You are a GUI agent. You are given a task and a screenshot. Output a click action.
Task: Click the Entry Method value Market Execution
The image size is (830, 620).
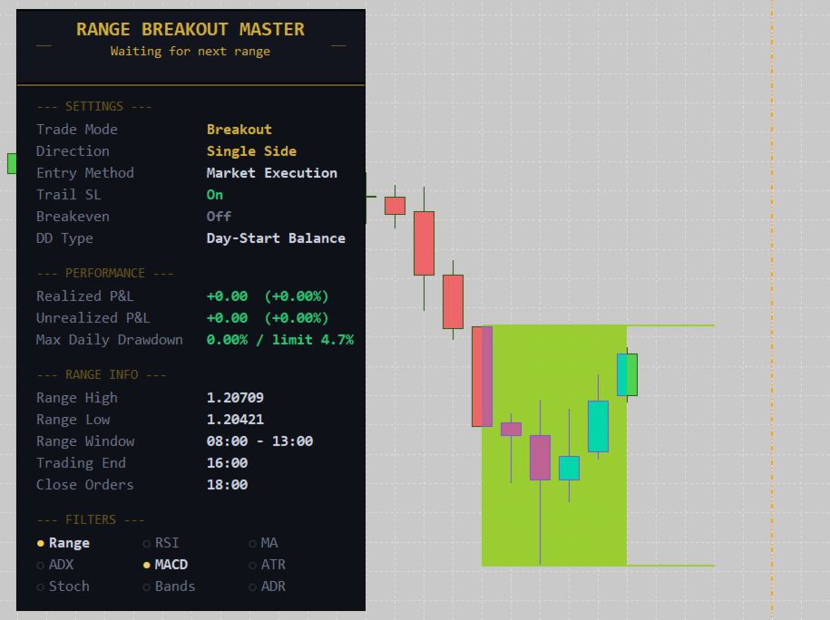point(271,173)
